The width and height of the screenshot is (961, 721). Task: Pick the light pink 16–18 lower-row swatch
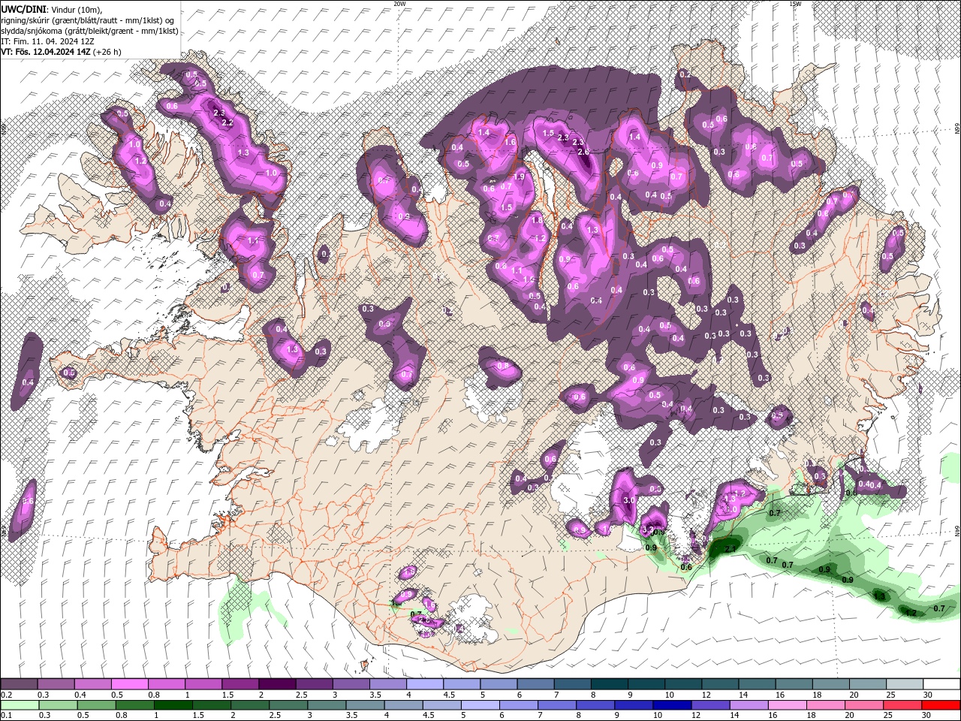(788, 705)
